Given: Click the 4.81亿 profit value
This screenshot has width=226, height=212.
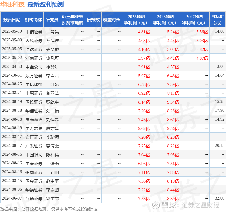Looking at the screenshot, I should [x=144, y=32].
